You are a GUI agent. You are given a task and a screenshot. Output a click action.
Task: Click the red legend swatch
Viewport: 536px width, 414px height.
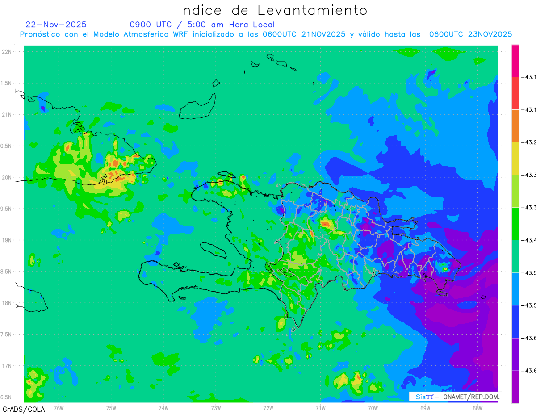(x=515, y=93)
